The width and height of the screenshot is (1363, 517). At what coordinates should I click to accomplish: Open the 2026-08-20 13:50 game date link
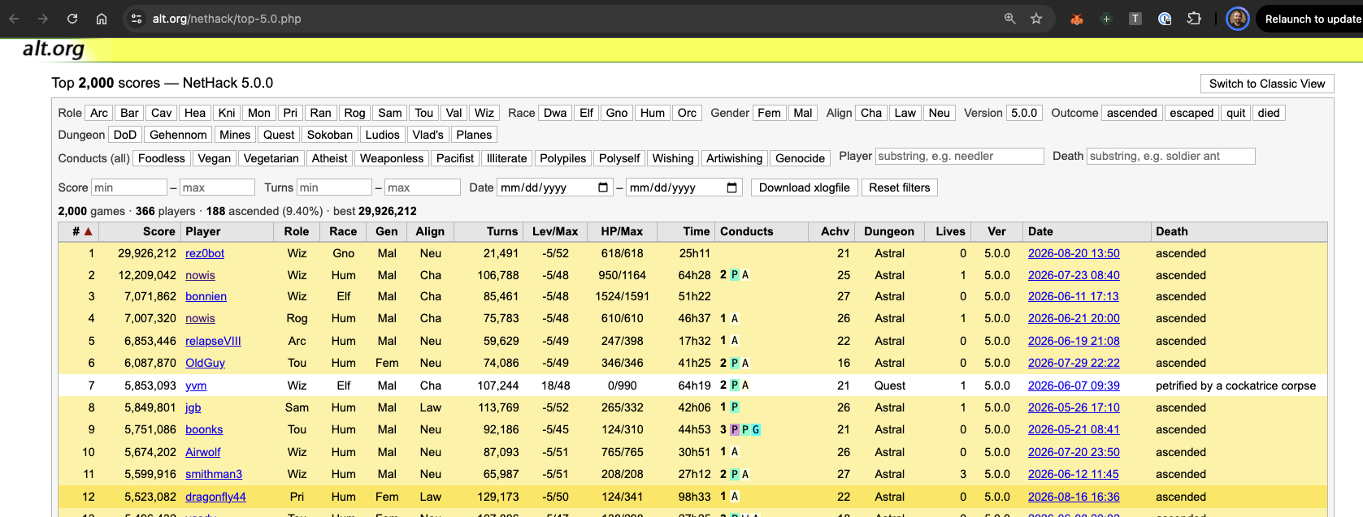[1074, 253]
